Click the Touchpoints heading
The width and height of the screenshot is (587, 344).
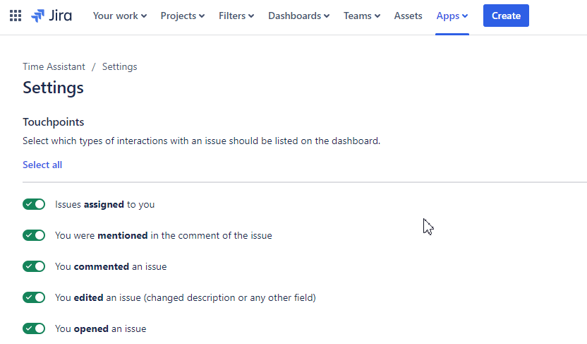(54, 122)
